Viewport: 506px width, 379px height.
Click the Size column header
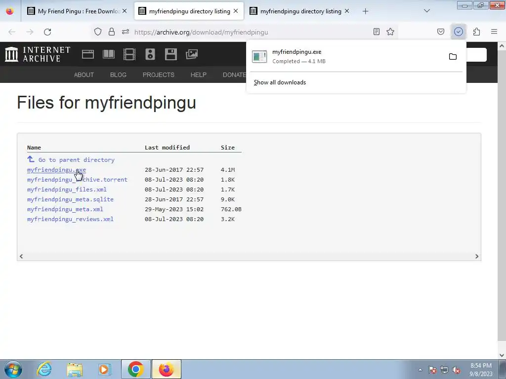pos(228,148)
